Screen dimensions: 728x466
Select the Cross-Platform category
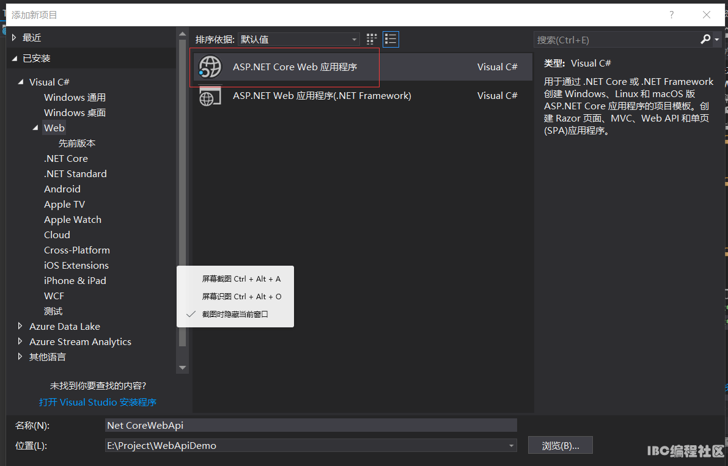point(77,250)
